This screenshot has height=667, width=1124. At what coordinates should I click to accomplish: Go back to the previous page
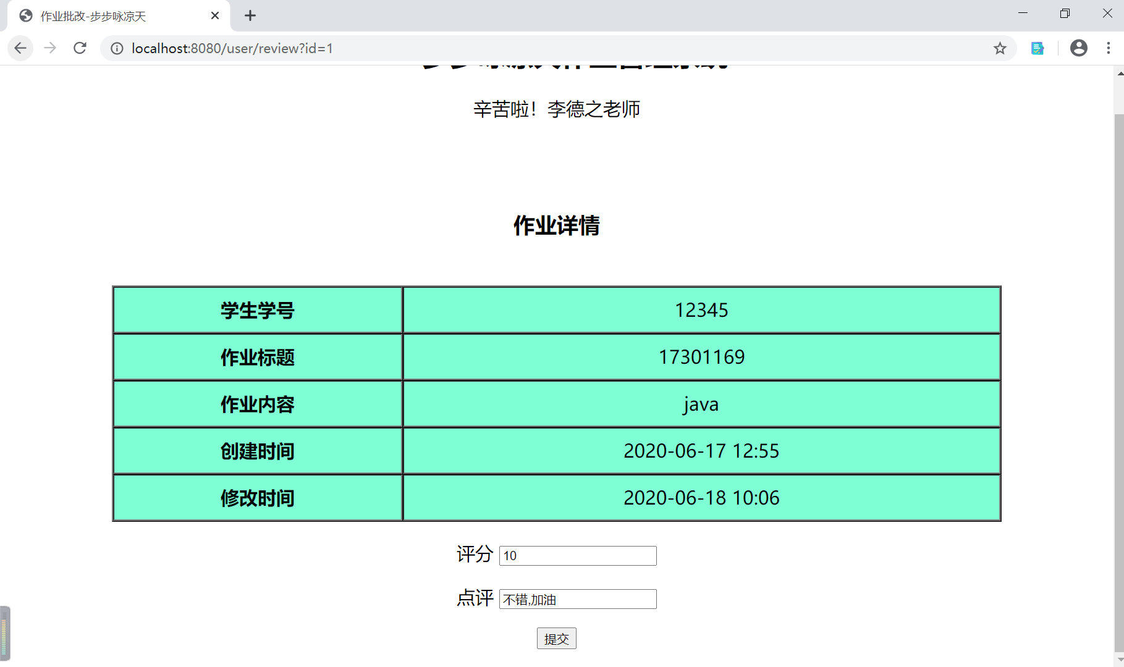click(20, 48)
